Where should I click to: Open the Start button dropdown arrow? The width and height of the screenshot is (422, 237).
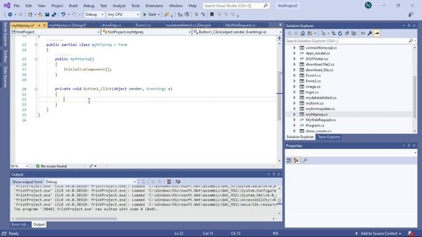click(x=159, y=14)
